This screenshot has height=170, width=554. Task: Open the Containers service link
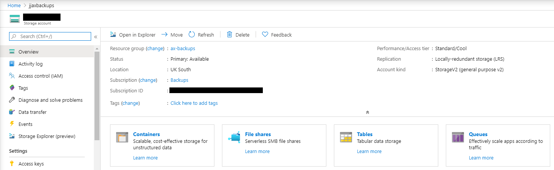coord(146,134)
